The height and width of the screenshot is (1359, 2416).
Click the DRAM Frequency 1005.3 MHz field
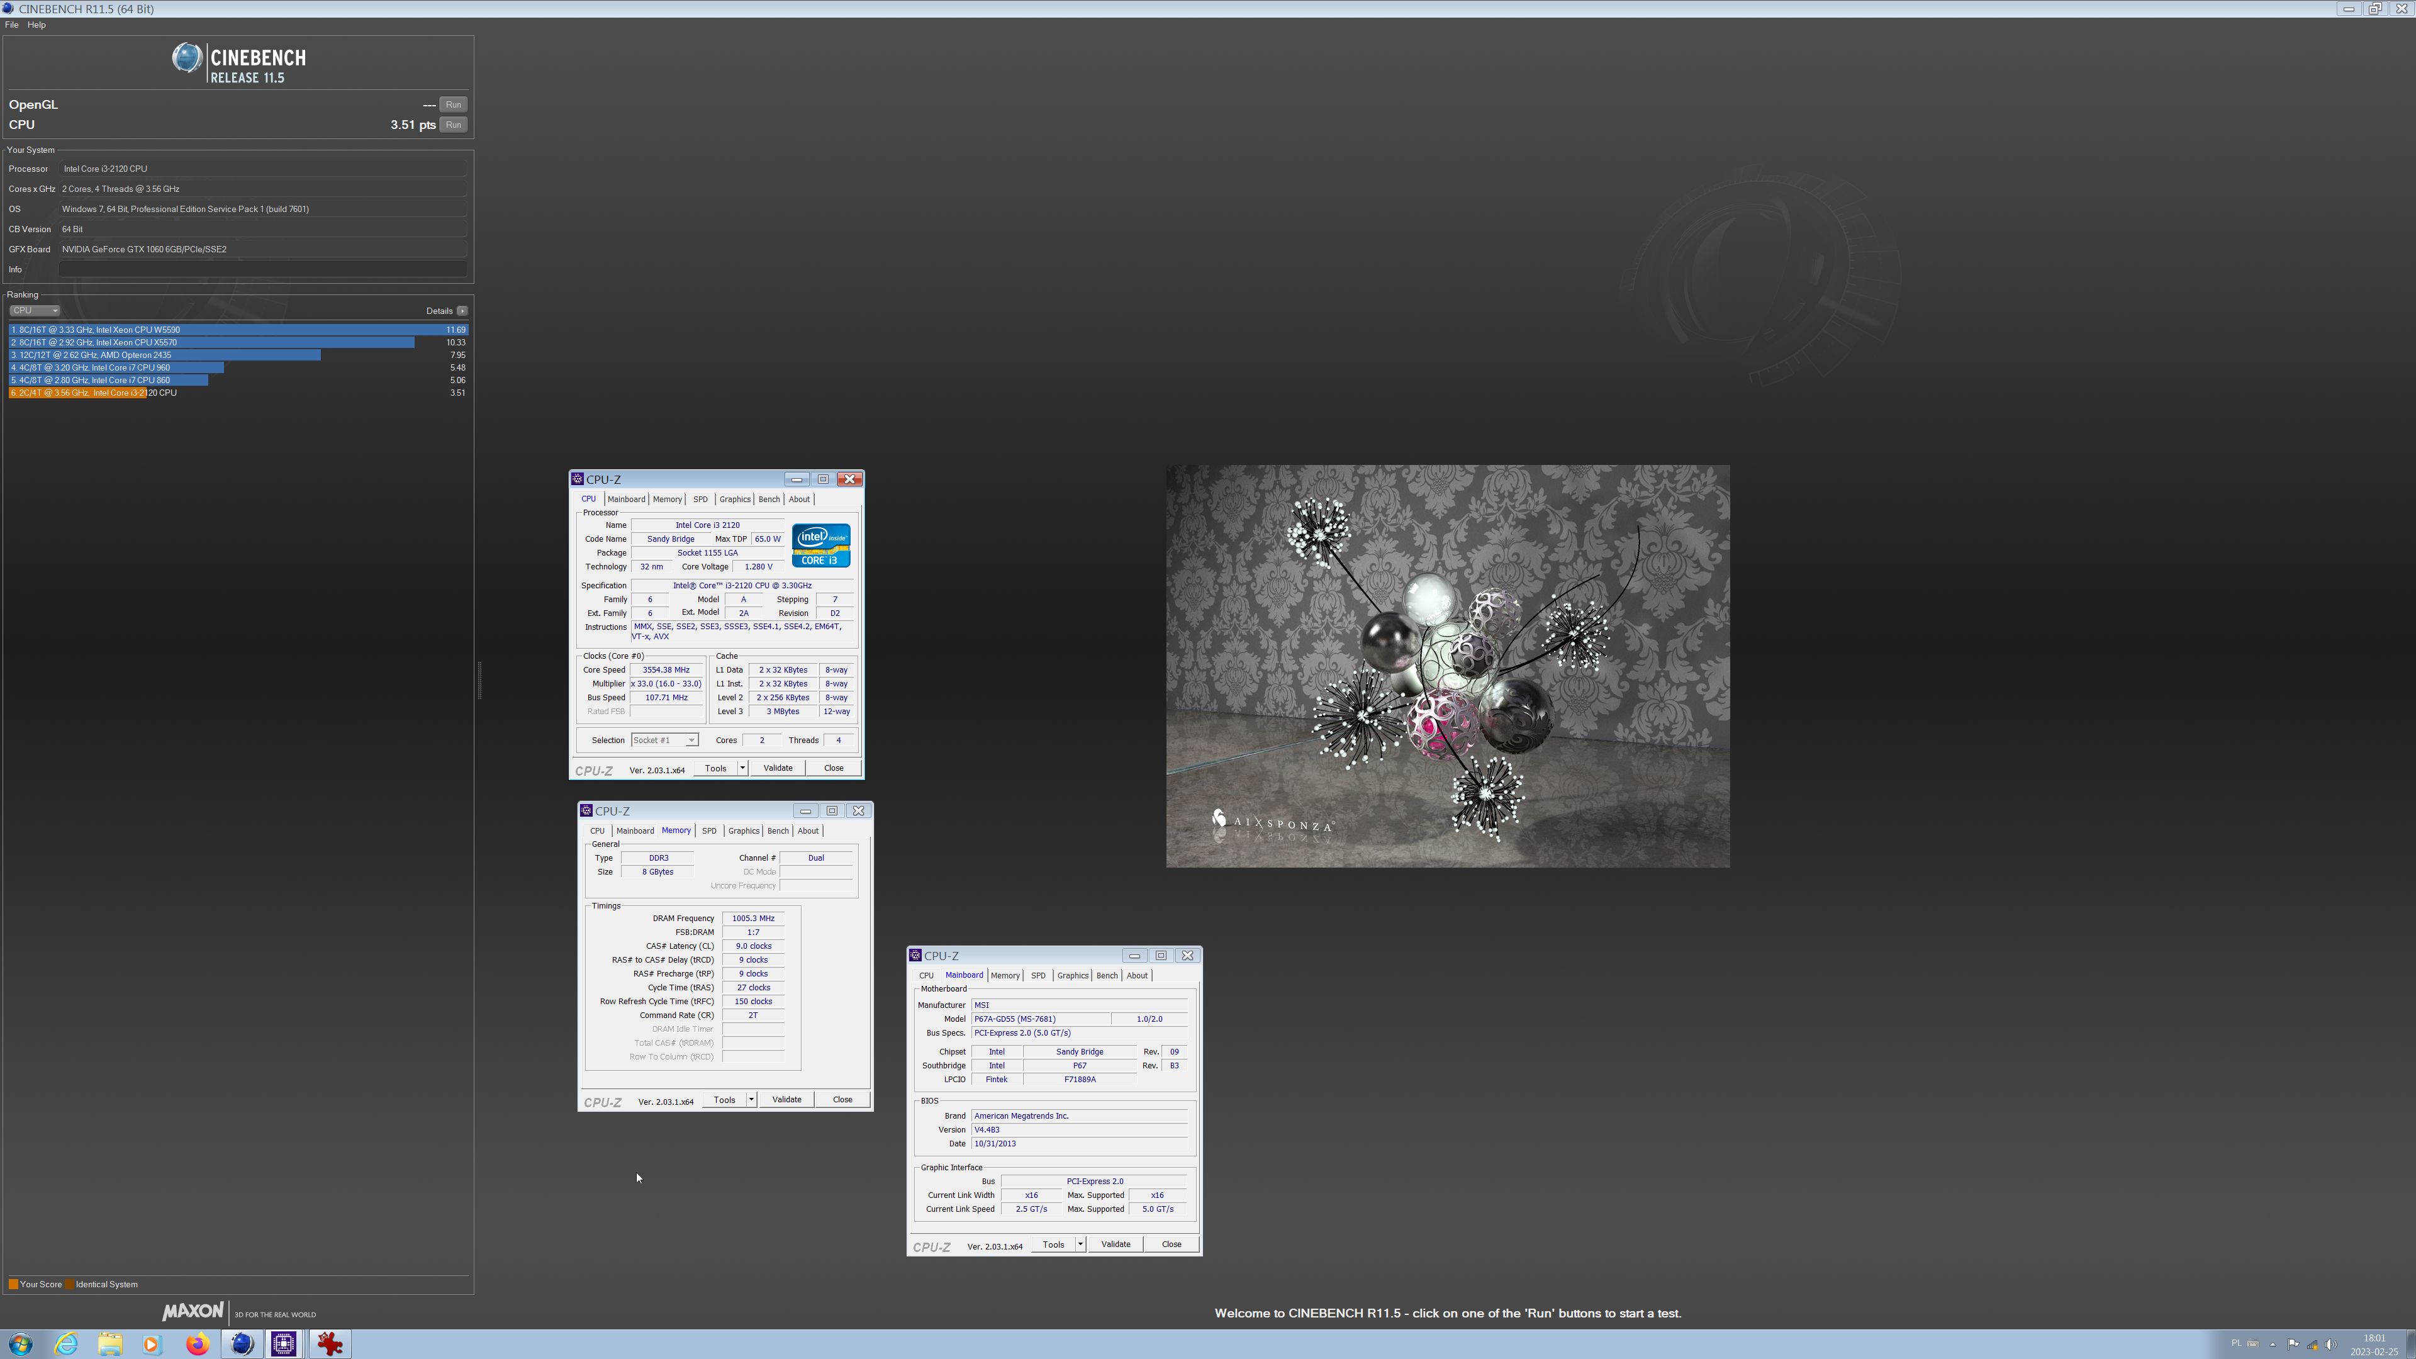pos(753,918)
